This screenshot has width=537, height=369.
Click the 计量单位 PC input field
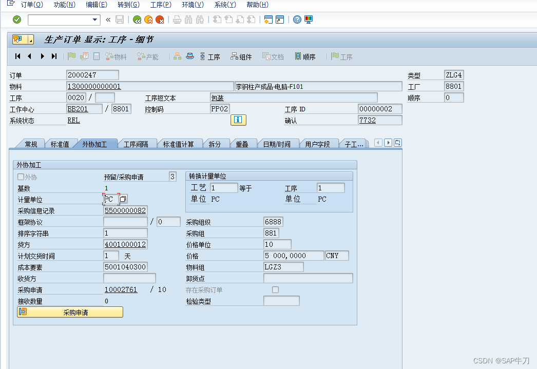tap(111, 199)
